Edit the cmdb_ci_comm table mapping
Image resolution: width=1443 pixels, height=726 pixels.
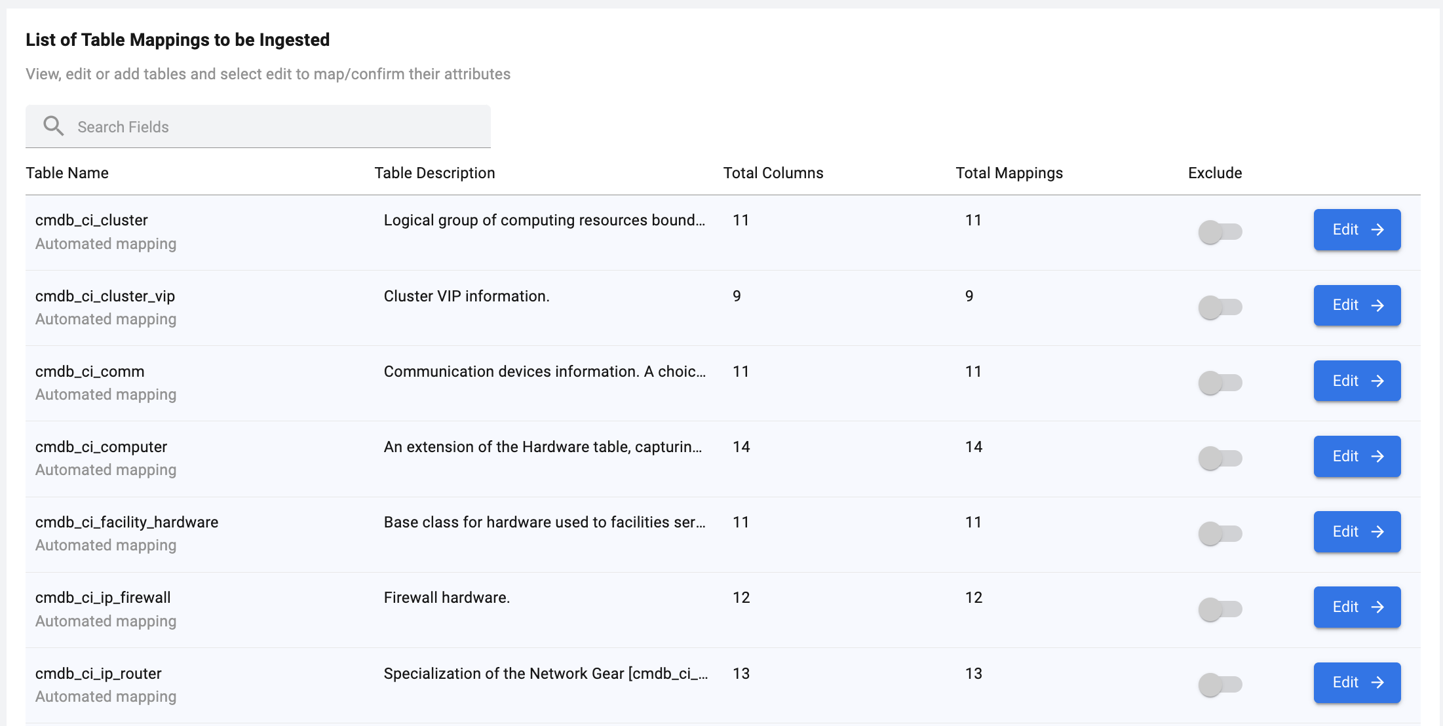[1357, 381]
